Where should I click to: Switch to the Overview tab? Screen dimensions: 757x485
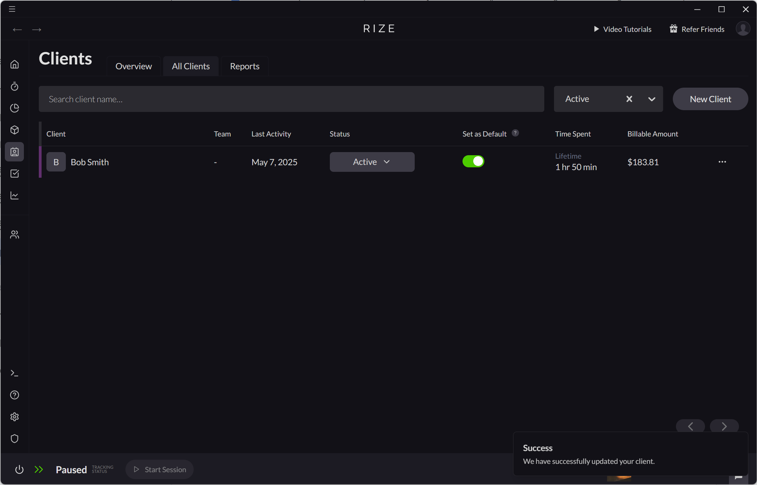click(134, 66)
